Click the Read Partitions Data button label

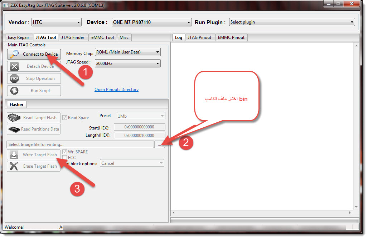click(x=40, y=129)
